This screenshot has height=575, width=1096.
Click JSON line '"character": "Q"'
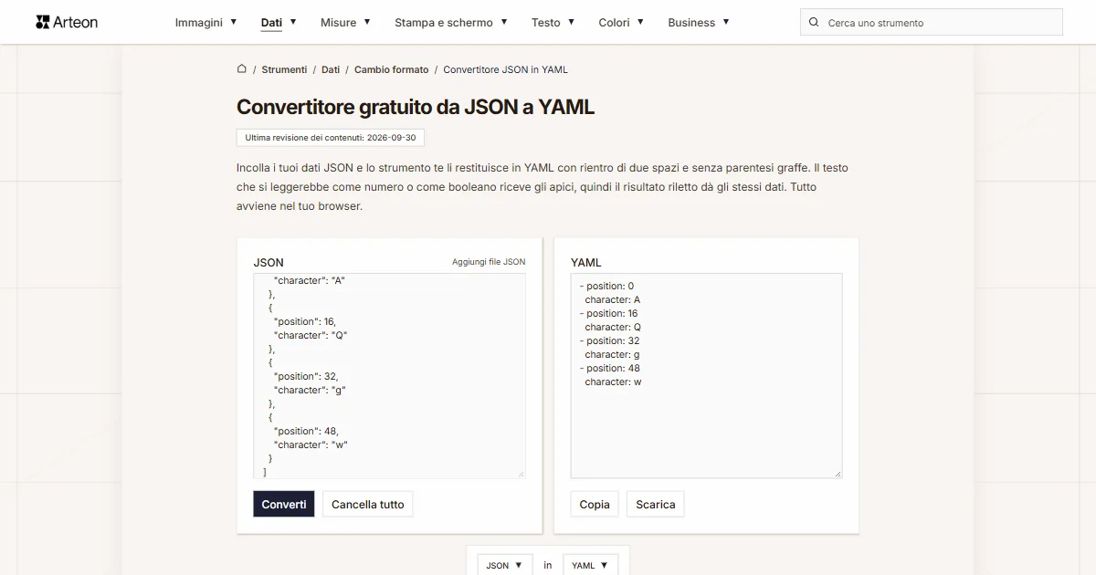(311, 335)
